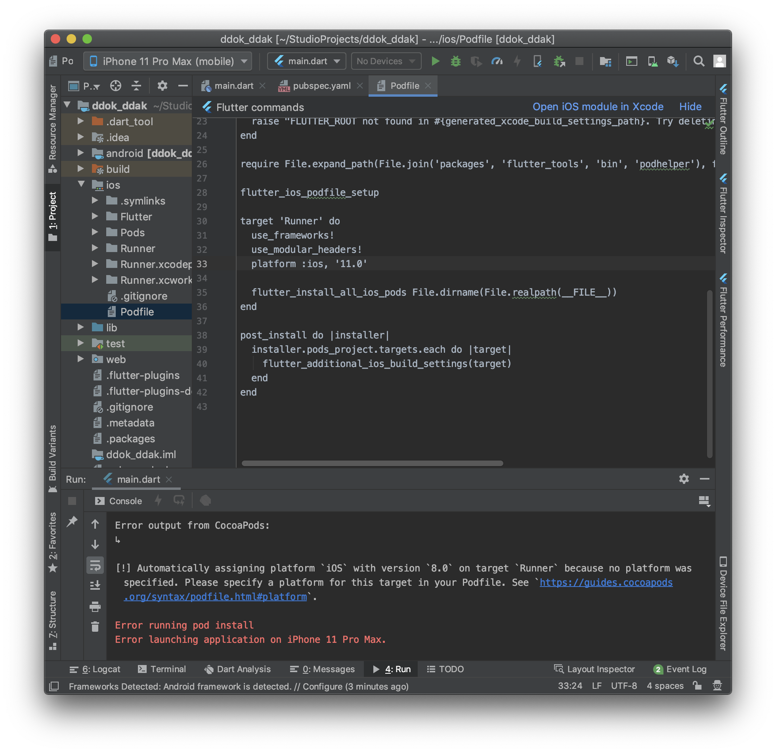Toggle file read-only lock in status bar
This screenshot has width=776, height=753.
697,686
